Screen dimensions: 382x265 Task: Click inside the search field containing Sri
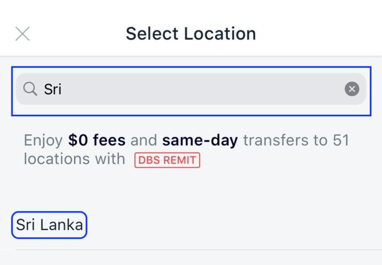191,89
